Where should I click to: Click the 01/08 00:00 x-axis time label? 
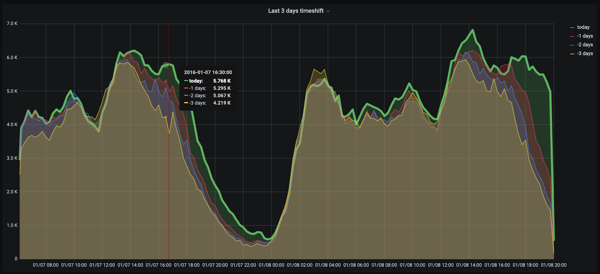click(271, 265)
